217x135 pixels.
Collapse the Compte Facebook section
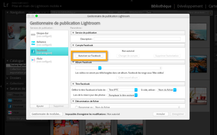tap(73, 45)
